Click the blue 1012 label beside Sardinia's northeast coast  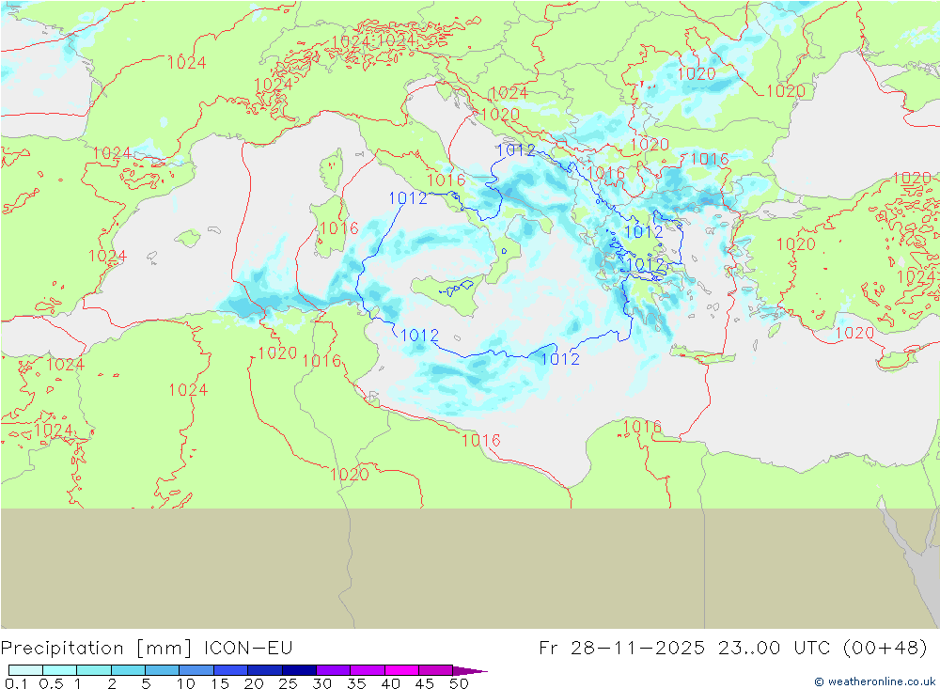(408, 198)
